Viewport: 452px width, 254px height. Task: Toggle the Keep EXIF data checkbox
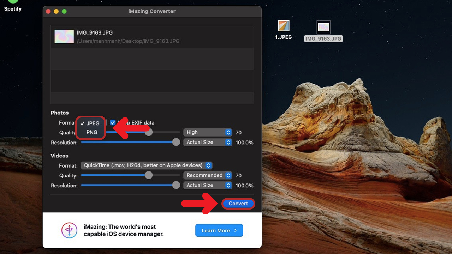(113, 122)
